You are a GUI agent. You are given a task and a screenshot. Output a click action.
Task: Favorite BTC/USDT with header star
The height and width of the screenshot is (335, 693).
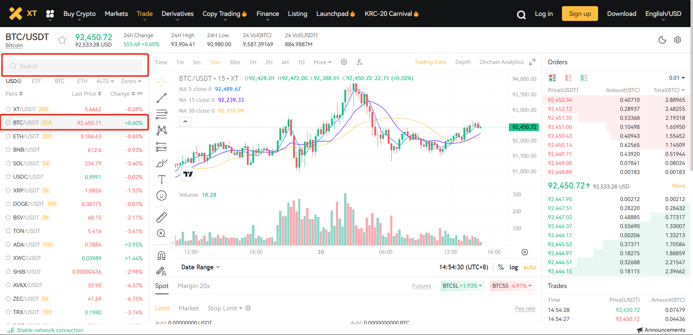[x=62, y=40]
